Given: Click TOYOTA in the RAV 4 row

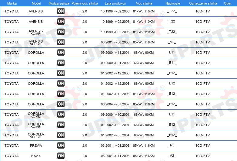Looking at the screenshot, I should pyautogui.click(x=12, y=156).
